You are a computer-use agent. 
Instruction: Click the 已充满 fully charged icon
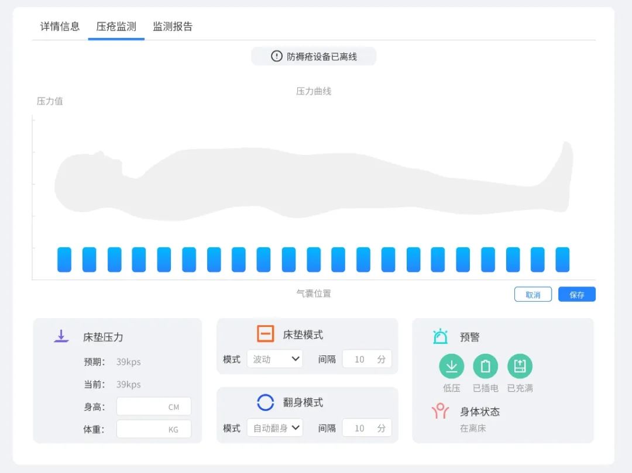520,367
